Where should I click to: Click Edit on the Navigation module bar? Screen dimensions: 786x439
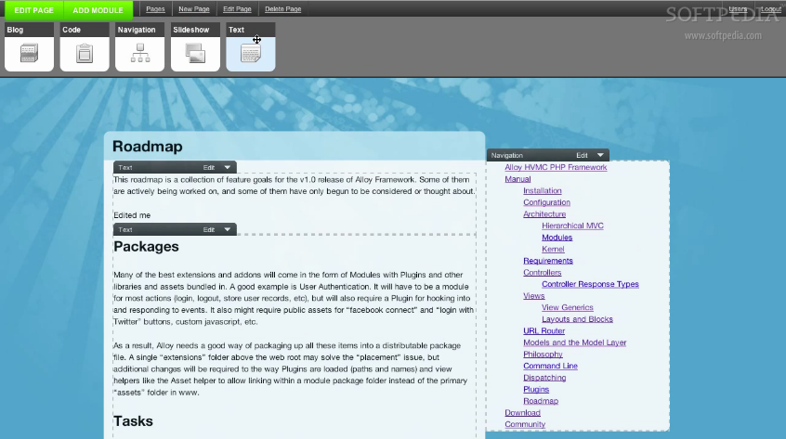(582, 155)
